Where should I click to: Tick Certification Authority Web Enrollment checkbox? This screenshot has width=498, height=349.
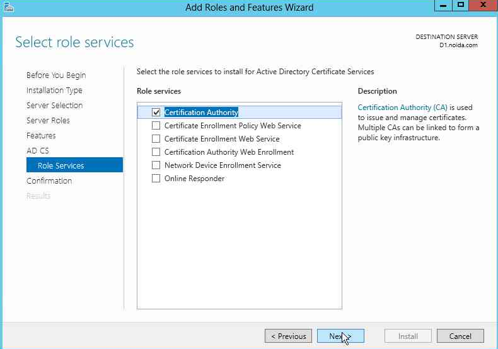point(156,152)
